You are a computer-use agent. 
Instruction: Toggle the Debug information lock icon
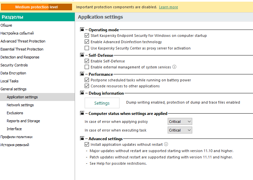coord(82,93)
